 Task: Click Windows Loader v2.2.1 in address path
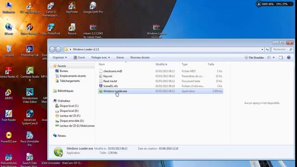click(86, 50)
